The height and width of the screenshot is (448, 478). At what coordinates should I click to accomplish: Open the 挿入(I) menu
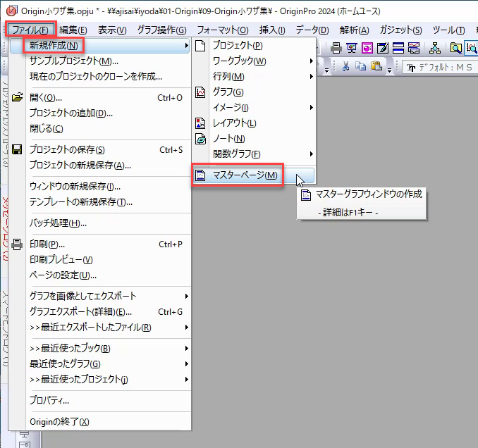click(x=272, y=30)
